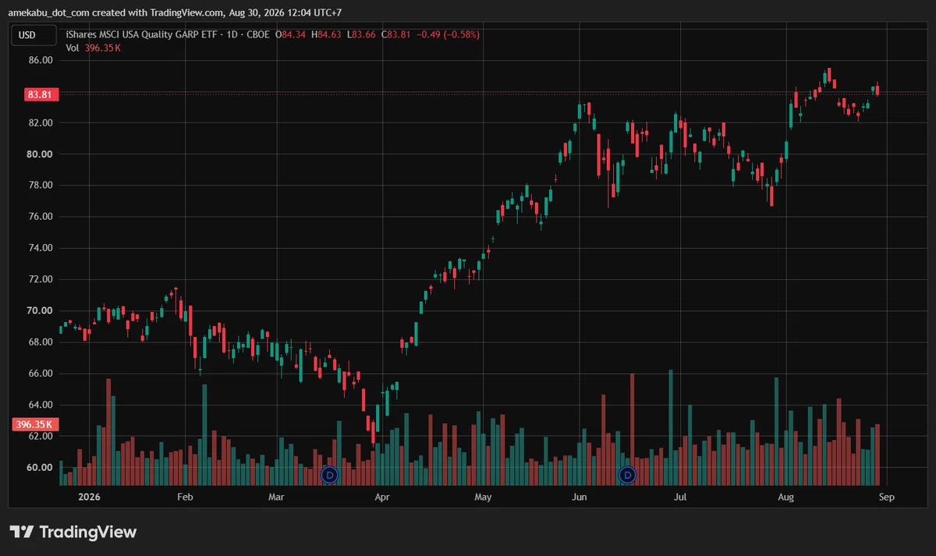Click the TradingView logo at the bottom
The width and height of the screenshot is (936, 556).
pos(73,532)
